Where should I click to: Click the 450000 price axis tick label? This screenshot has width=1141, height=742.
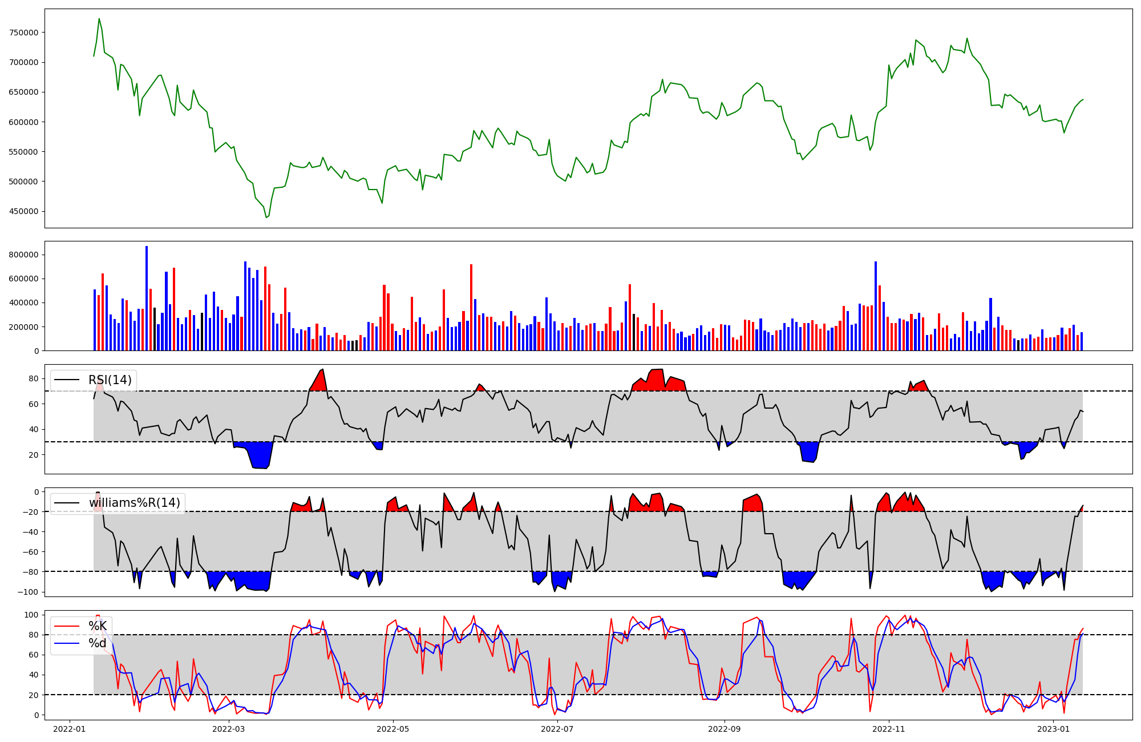point(24,211)
